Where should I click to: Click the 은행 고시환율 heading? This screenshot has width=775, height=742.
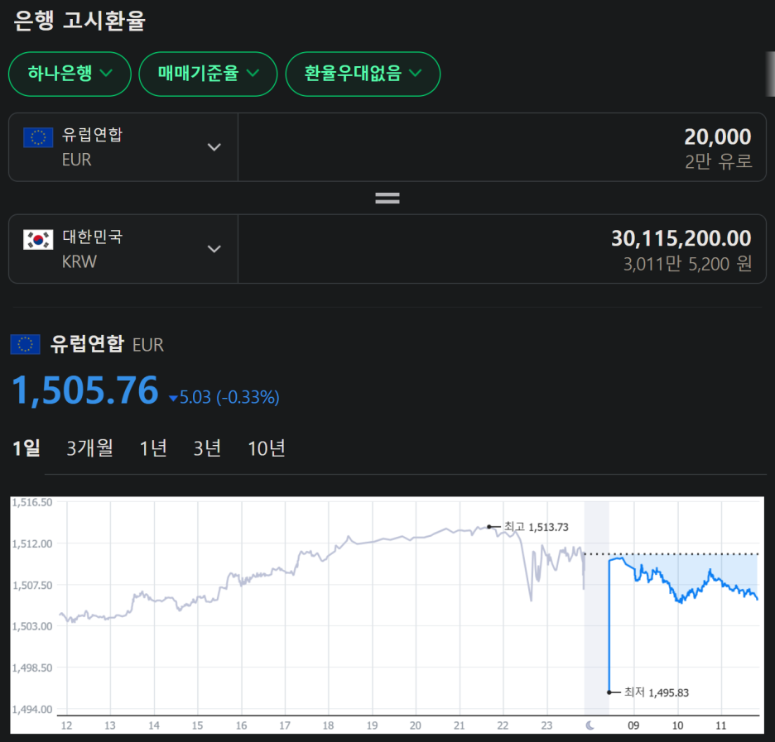[79, 21]
